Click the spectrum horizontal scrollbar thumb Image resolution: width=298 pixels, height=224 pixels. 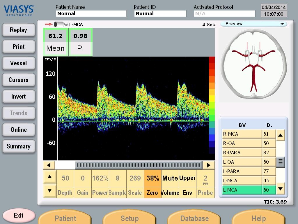[139, 165]
